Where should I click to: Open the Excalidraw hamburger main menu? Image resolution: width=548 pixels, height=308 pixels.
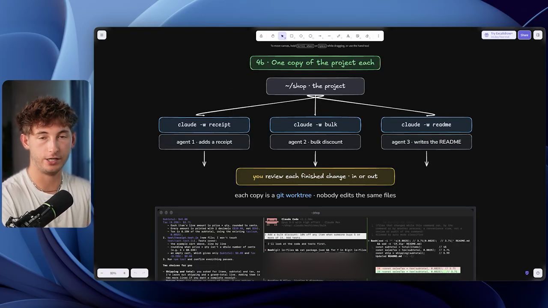point(101,35)
